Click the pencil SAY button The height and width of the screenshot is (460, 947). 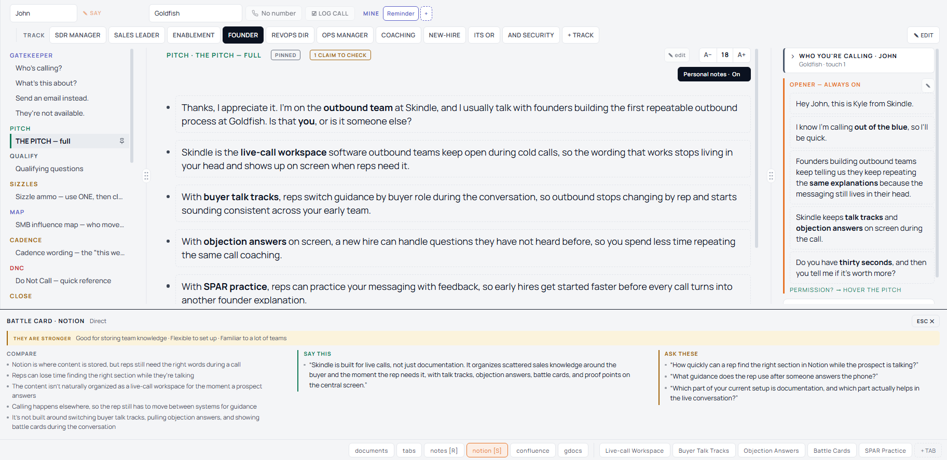(92, 13)
